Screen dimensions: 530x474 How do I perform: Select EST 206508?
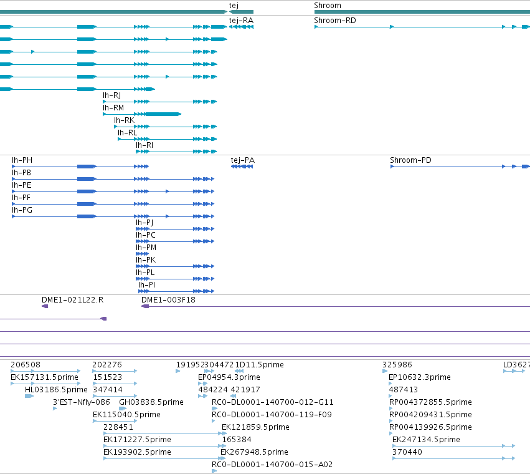pyautogui.click(x=26, y=365)
